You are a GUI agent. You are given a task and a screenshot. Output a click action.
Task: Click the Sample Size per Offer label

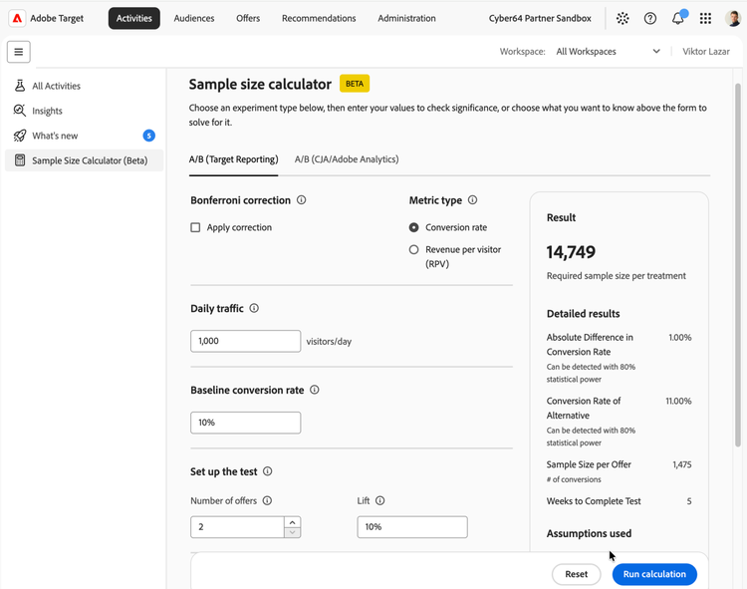click(589, 464)
